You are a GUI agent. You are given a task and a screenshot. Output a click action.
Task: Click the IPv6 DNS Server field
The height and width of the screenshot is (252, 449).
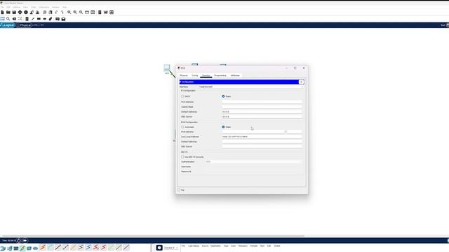pos(262,146)
